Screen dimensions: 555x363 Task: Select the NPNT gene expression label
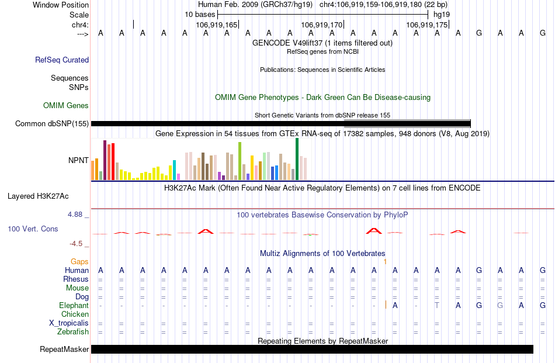tap(78, 160)
